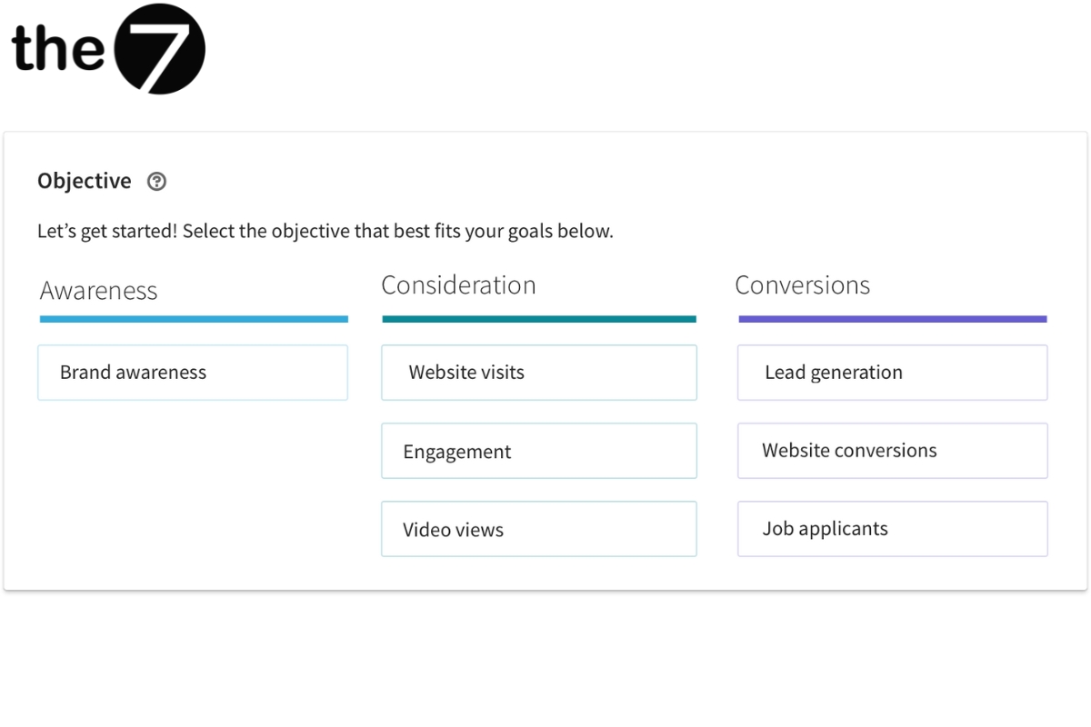1091x727 pixels.
Task: Select the Video views objective
Action: pyautogui.click(x=538, y=529)
